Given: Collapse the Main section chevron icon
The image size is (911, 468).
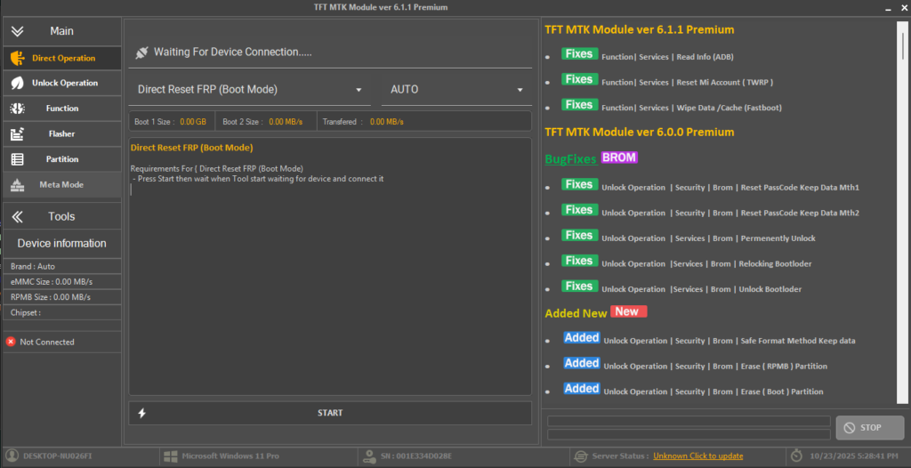Looking at the screenshot, I should [18, 31].
